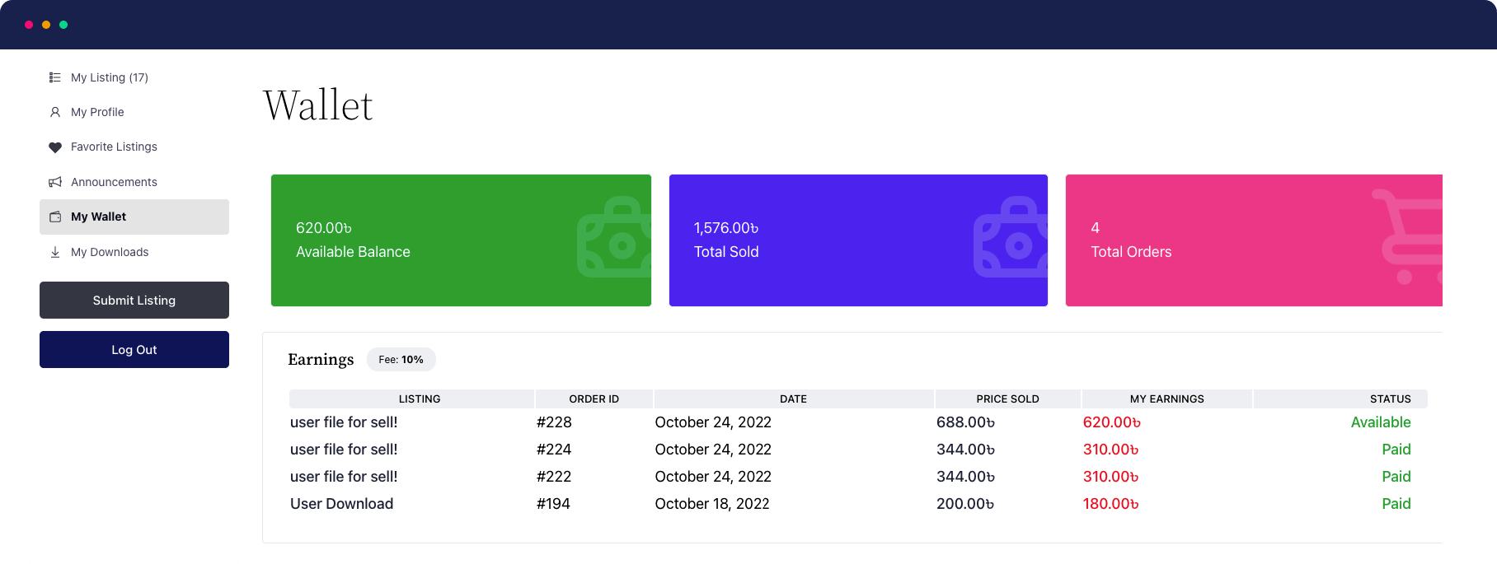This screenshot has width=1497, height=564.
Task: Click the Available status for order #228
Action: [x=1380, y=422]
